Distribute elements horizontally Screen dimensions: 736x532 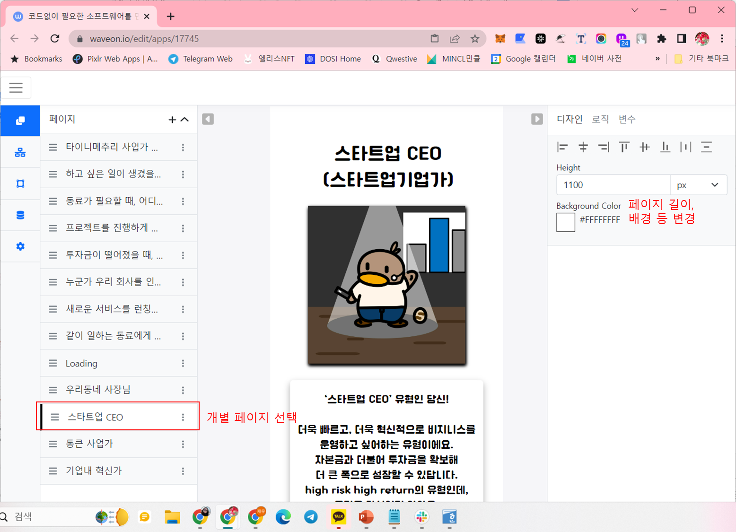pos(686,147)
